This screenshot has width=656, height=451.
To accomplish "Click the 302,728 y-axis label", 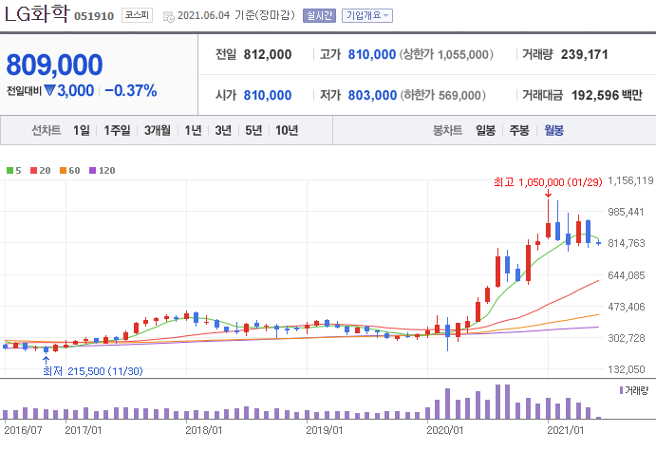I will click(x=627, y=338).
